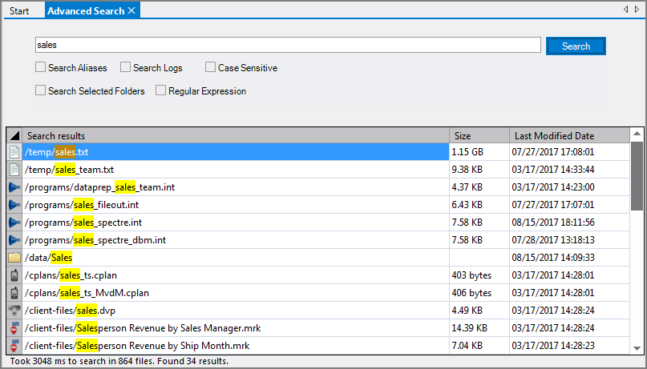
Task: Enable the Regular Expression checkbox
Action: pyautogui.click(x=160, y=91)
